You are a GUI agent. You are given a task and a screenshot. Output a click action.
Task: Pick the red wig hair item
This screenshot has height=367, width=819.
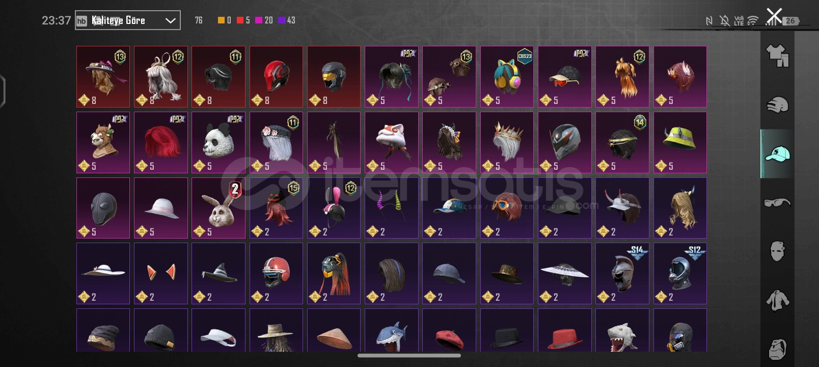[161, 142]
